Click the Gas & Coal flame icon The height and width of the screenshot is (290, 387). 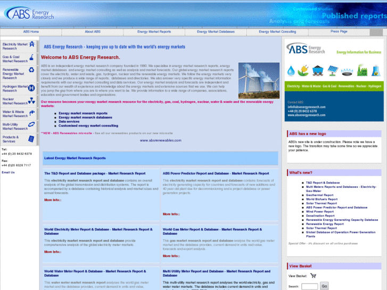pos(31,57)
